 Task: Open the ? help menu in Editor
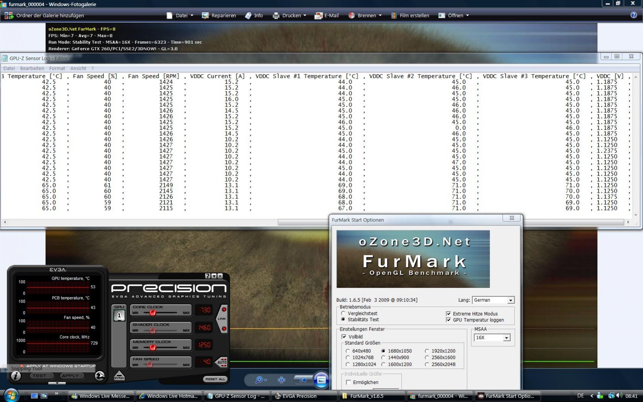click(x=92, y=68)
